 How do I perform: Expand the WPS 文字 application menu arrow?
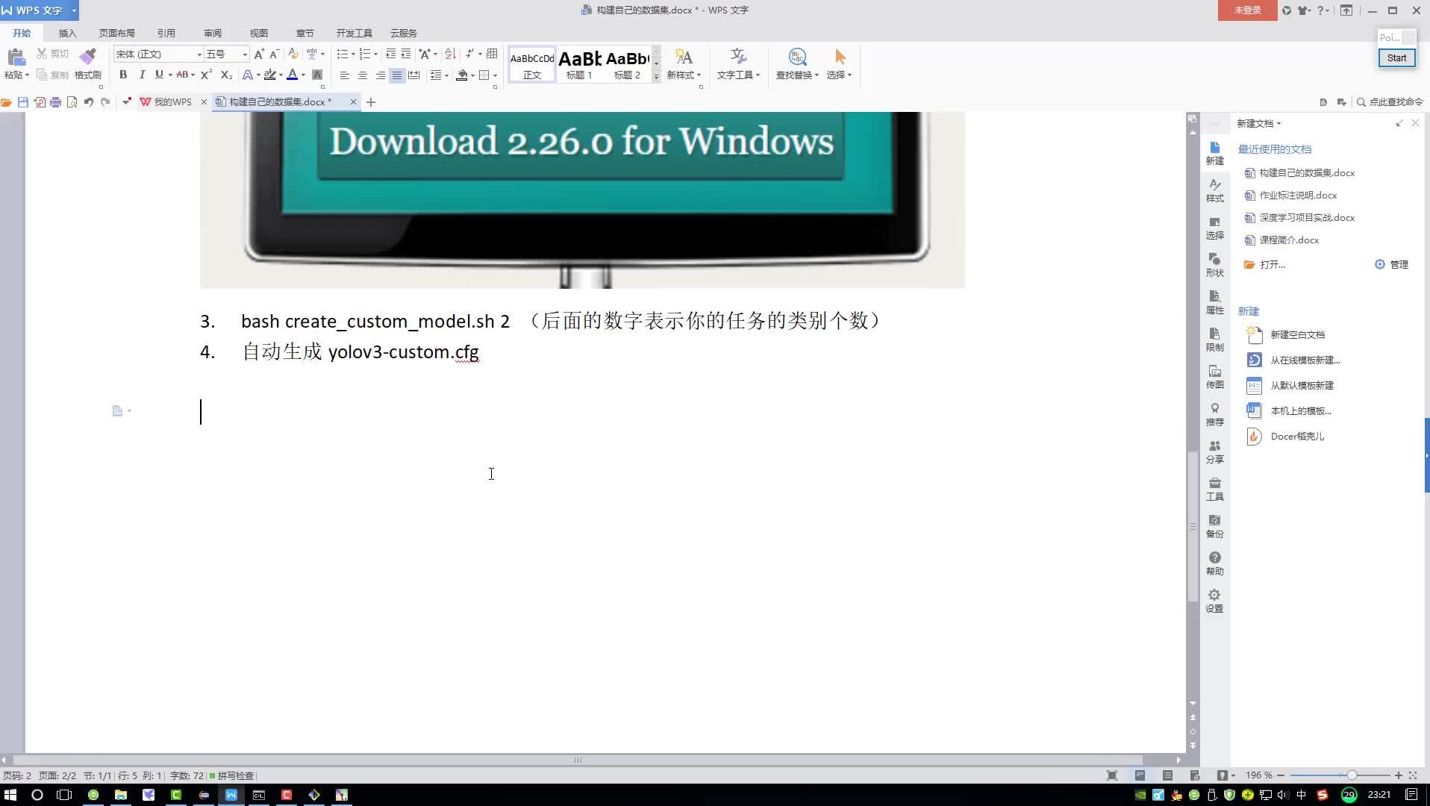tap(74, 10)
